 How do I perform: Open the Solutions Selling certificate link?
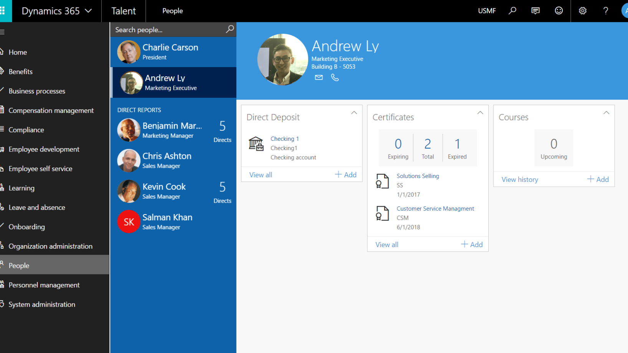click(x=418, y=176)
